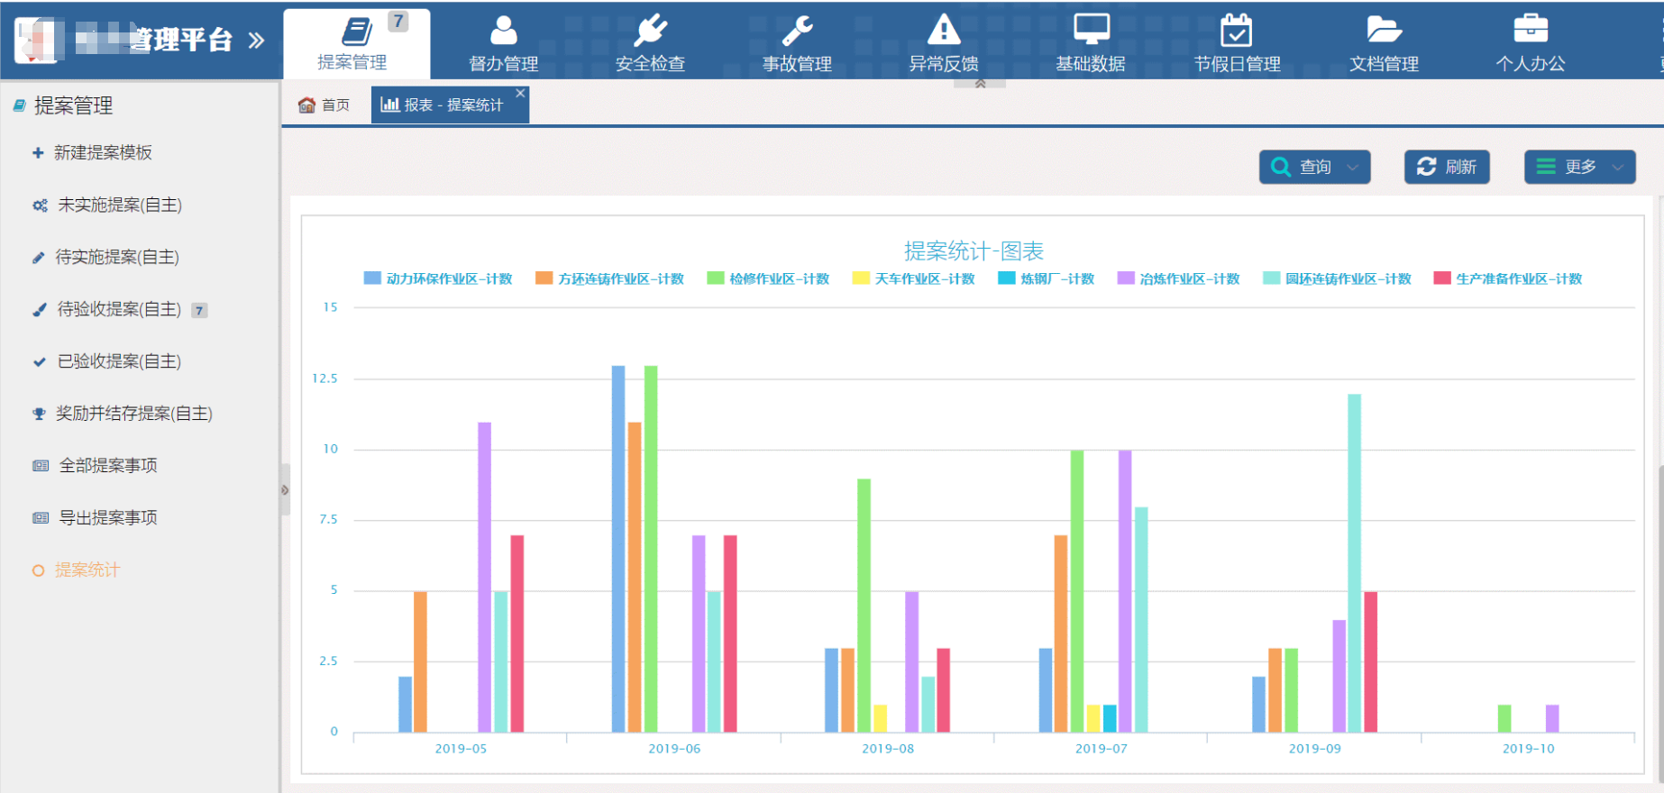Click the home icon on 首页 tab
Image resolution: width=1664 pixels, height=793 pixels.
coord(306,105)
